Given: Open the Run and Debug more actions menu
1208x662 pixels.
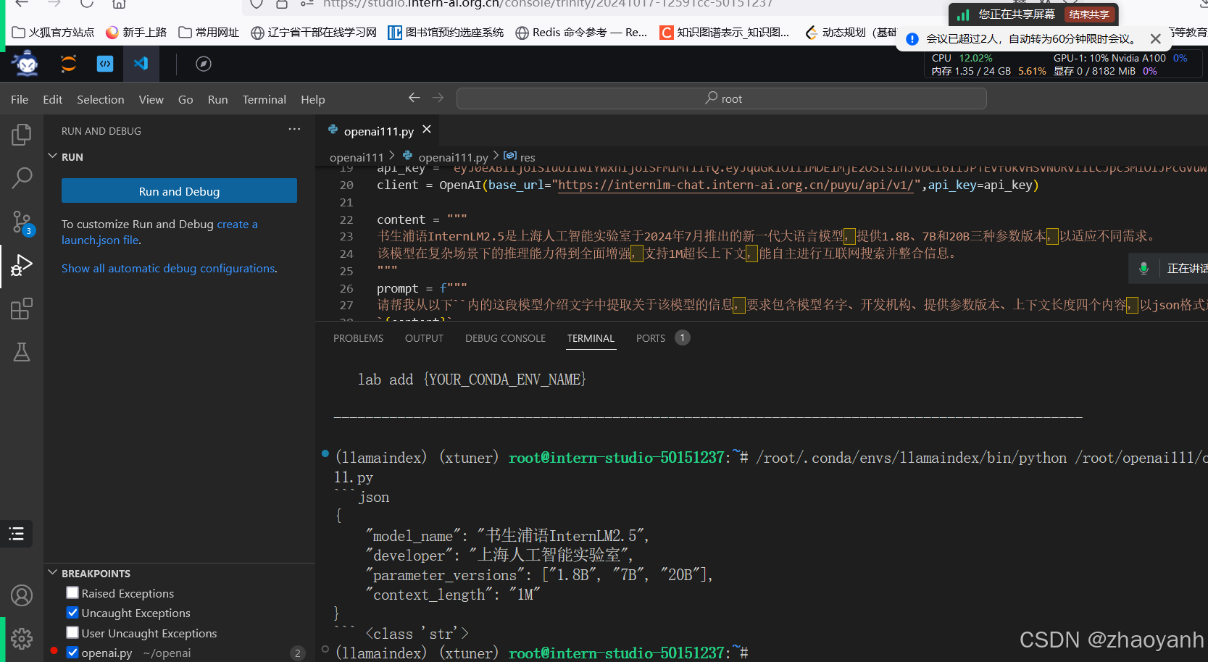Looking at the screenshot, I should [294, 129].
